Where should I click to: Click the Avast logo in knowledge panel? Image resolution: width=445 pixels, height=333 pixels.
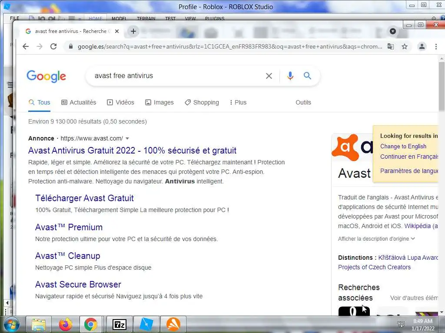pyautogui.click(x=352, y=147)
